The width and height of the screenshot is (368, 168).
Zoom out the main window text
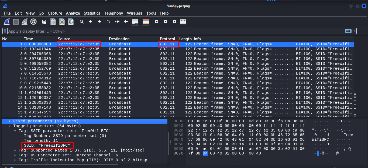[x=166, y=22]
